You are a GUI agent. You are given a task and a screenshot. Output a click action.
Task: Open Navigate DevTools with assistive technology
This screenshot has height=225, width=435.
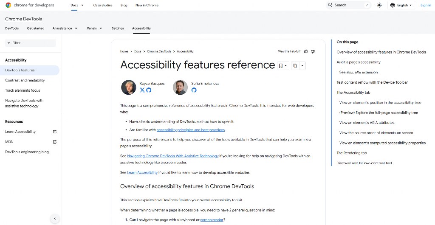(x=24, y=103)
